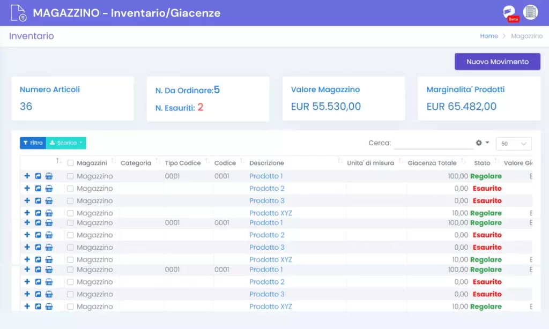Click the document icon beside the MAGAZZINO title
Image resolution: width=549 pixels, height=329 pixels.
[18, 13]
